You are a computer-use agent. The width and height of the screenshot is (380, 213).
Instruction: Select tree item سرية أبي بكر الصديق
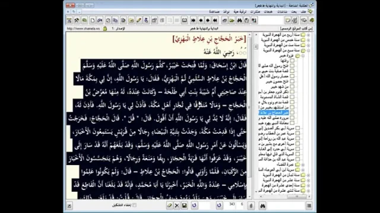tap(276, 128)
